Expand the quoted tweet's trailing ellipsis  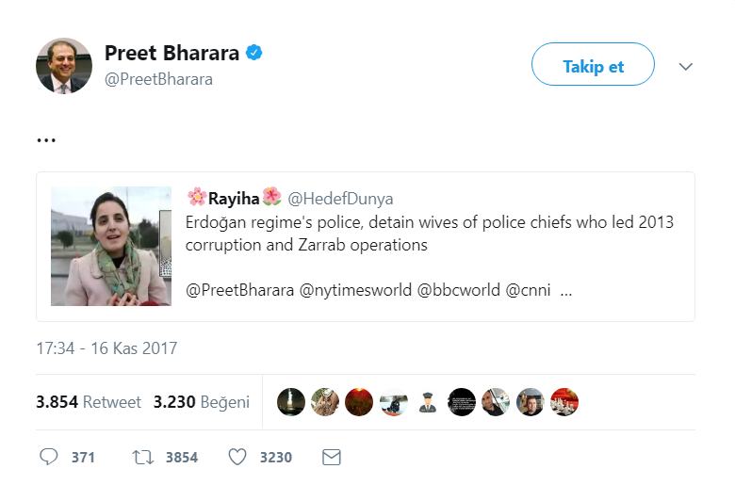click(x=566, y=290)
